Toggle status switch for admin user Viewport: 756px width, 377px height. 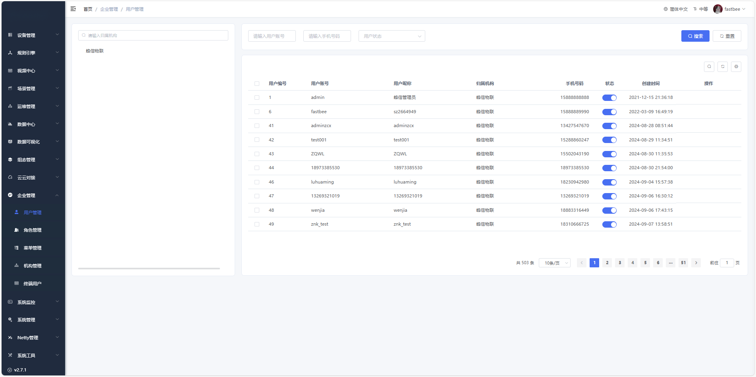pyautogui.click(x=609, y=98)
